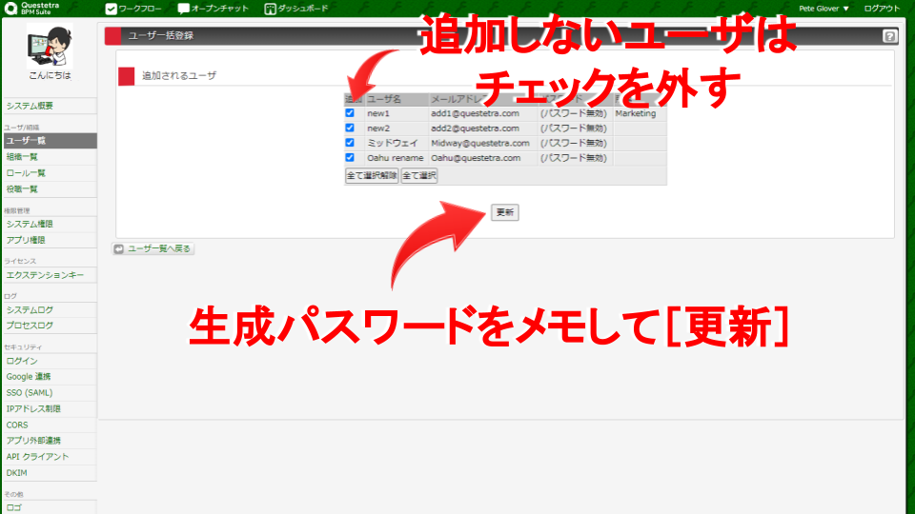
Task: Go back via ユーザ一覧へ戻る button
Action: [153, 249]
